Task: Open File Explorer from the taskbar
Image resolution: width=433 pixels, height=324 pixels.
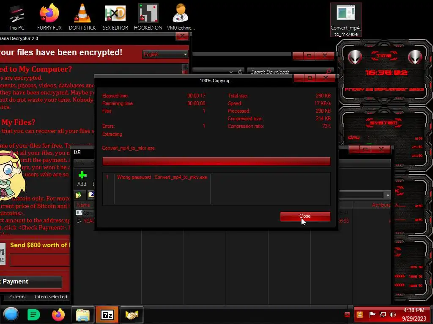Action: tap(83, 315)
